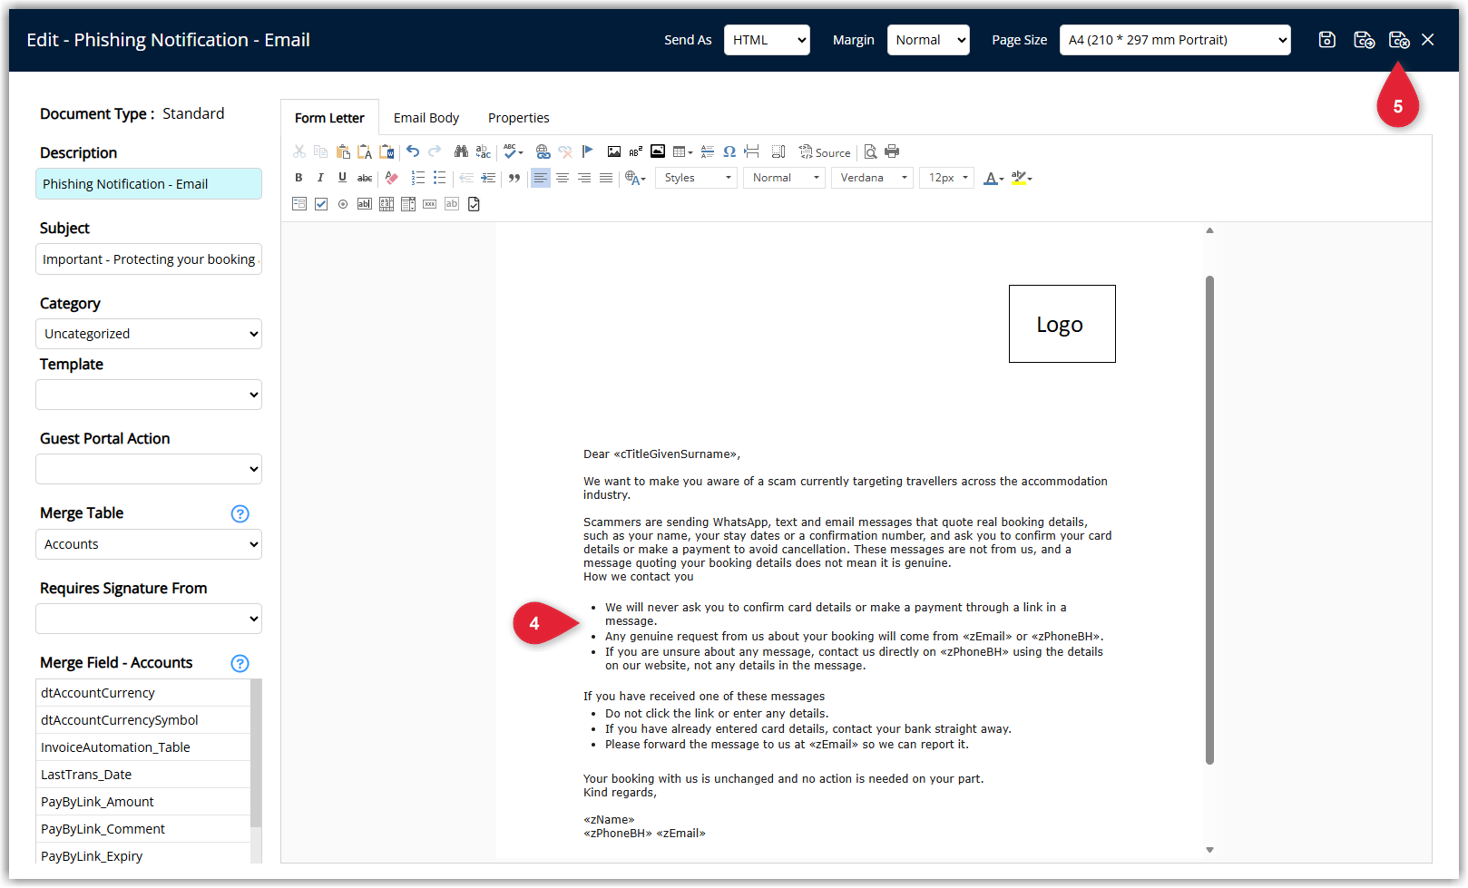The height and width of the screenshot is (888, 1468).
Task: Open the Merge Table help icon
Action: 240,514
